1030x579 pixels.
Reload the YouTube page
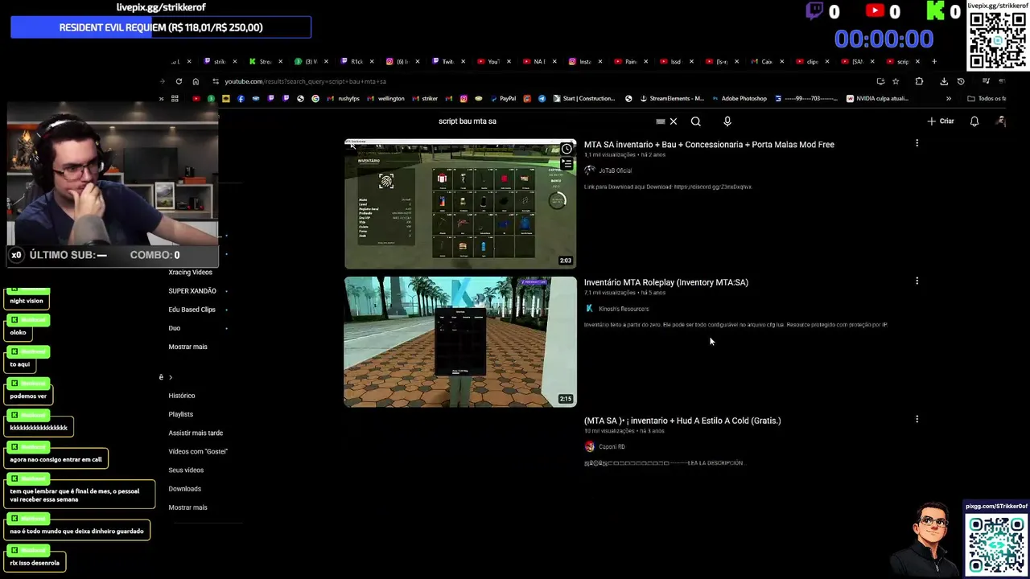click(179, 81)
